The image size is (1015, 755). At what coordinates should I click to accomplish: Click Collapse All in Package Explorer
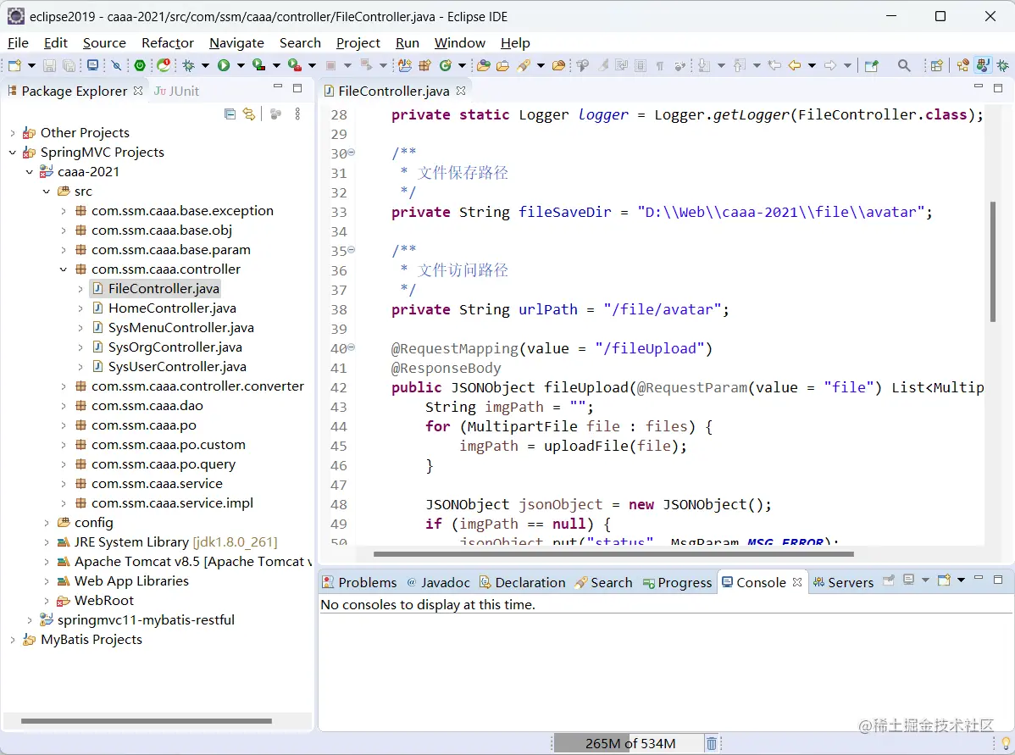click(x=230, y=114)
